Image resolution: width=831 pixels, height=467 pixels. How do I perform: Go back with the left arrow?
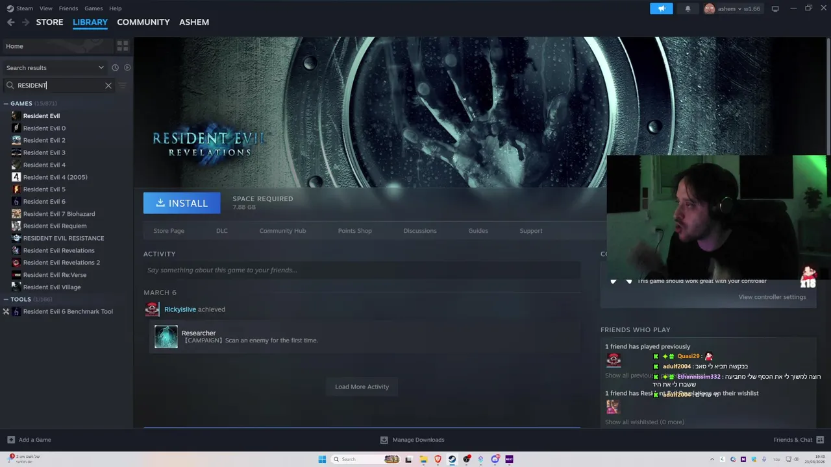[10, 22]
